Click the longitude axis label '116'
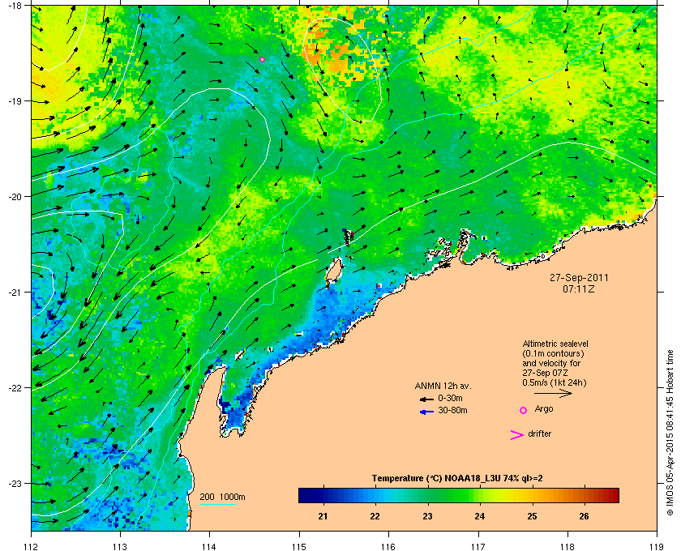 tap(388, 546)
